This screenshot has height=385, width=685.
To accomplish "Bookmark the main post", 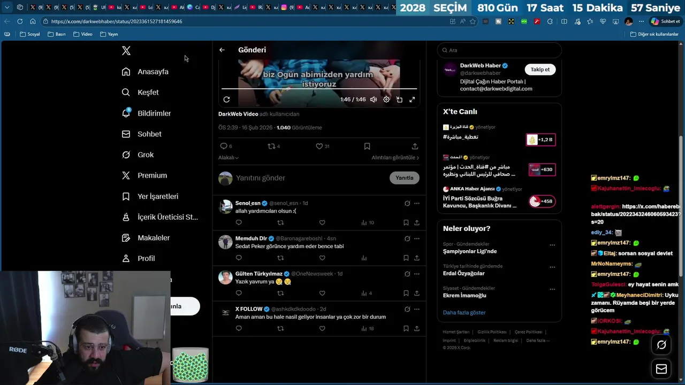I will click(x=367, y=146).
